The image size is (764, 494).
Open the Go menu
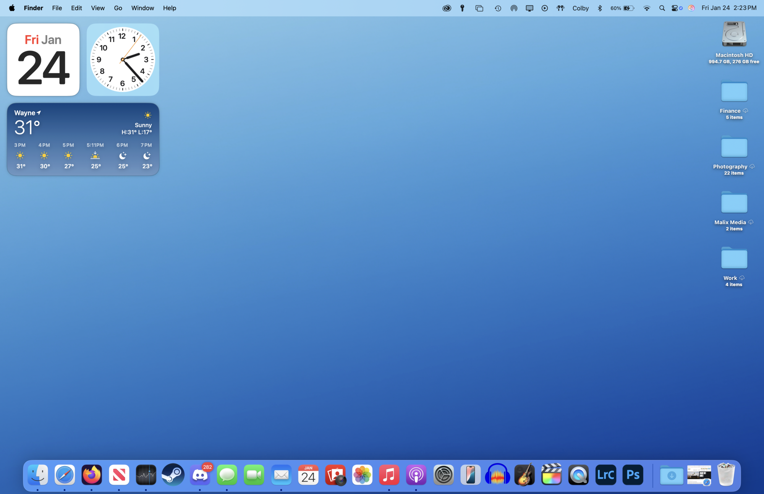tap(118, 8)
